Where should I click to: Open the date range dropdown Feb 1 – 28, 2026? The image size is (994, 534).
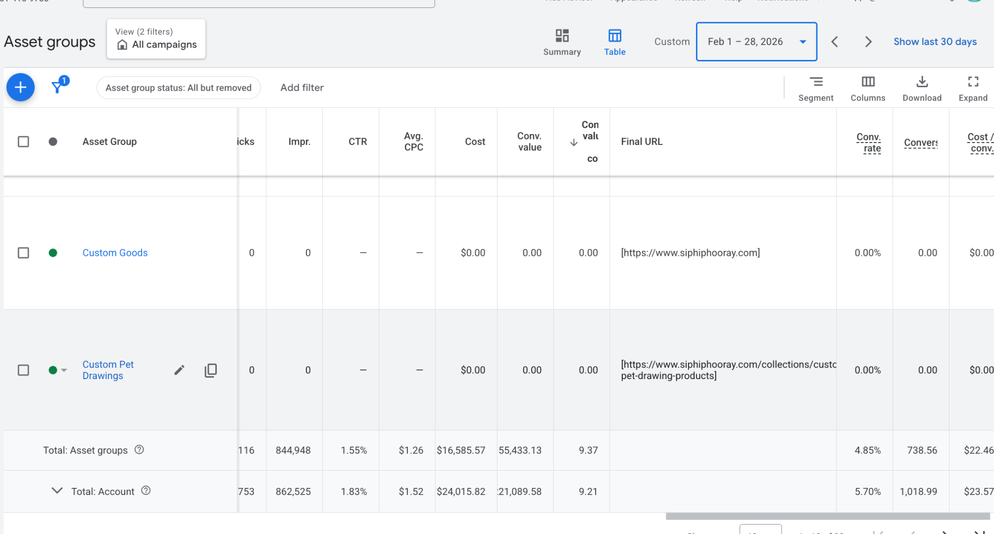click(x=756, y=42)
